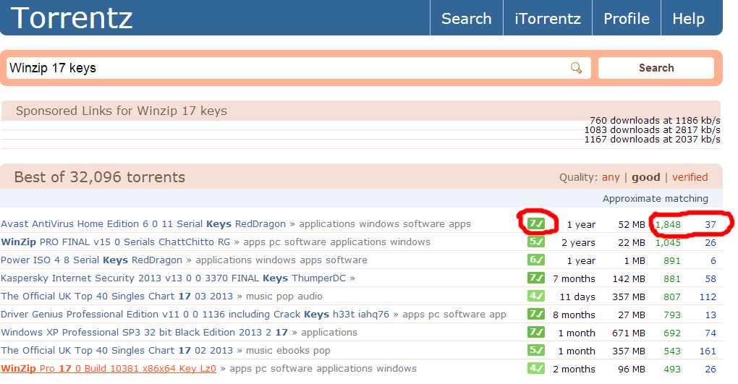The width and height of the screenshot is (738, 384).
Task: Click verified badge on WinZip PRO FINAL row
Action: pos(536,242)
